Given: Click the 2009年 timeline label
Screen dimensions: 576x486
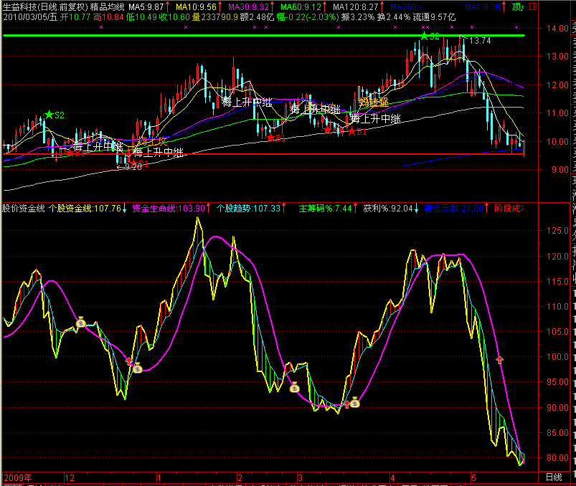Looking at the screenshot, I should click(18, 478).
